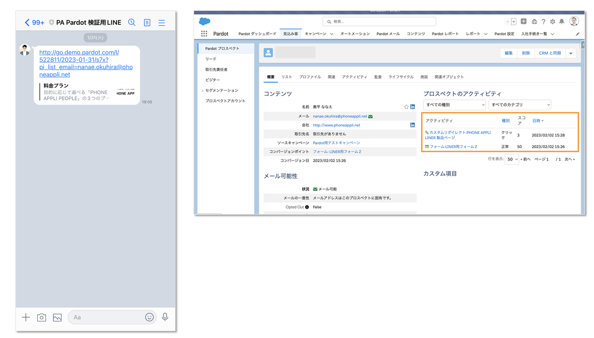Viewport: 594px width, 338px height.
Task: Tap the microphone icon in LINE
Action: point(165,317)
